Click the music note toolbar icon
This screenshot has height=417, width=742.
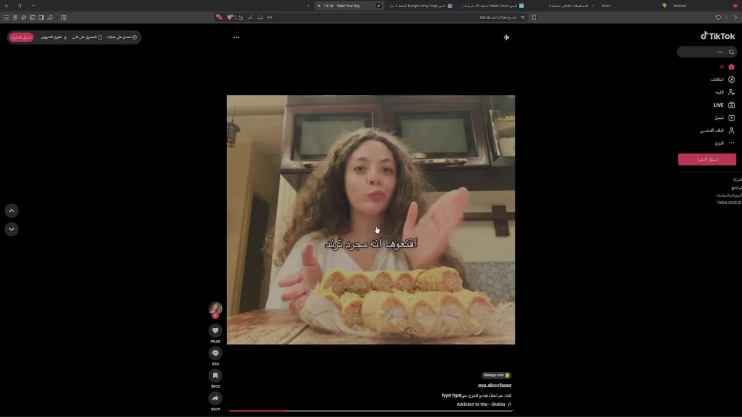point(50,17)
